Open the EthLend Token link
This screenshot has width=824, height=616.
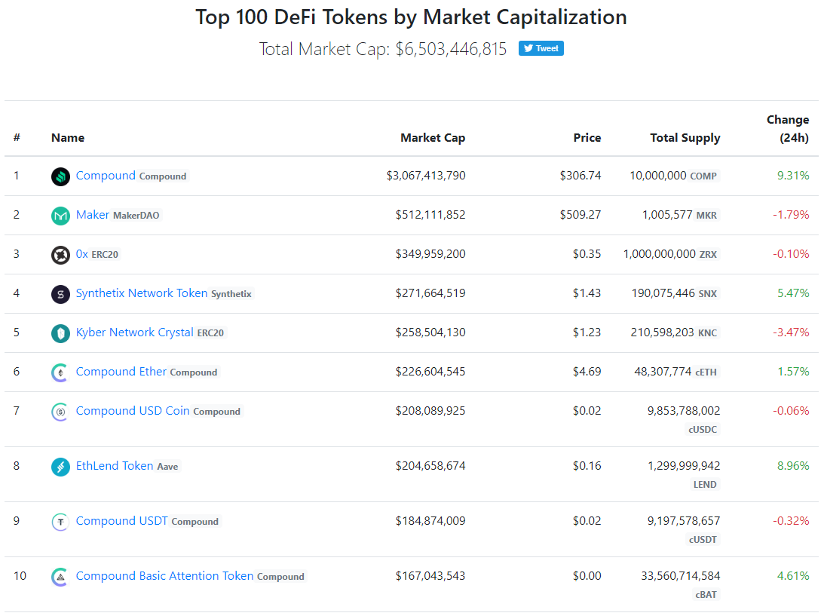(115, 466)
